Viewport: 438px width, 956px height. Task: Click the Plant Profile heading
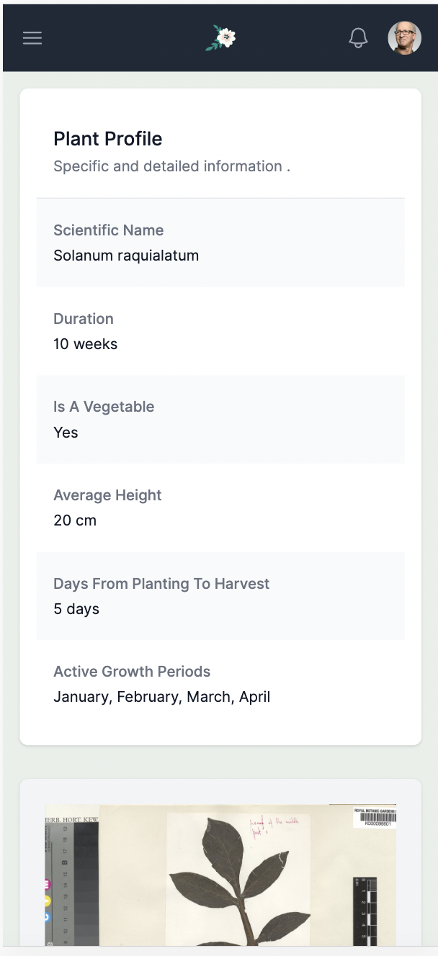pyautogui.click(x=108, y=139)
